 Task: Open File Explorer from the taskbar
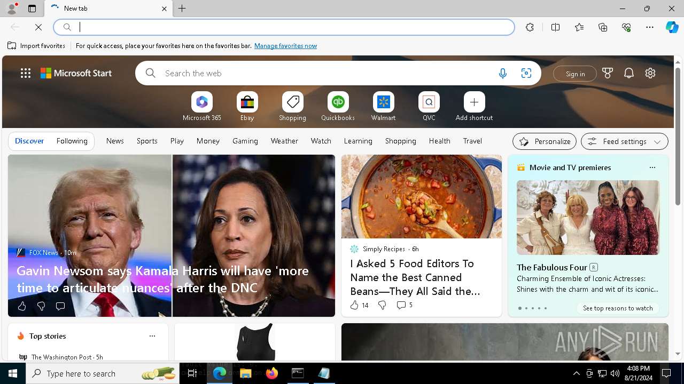(x=246, y=373)
